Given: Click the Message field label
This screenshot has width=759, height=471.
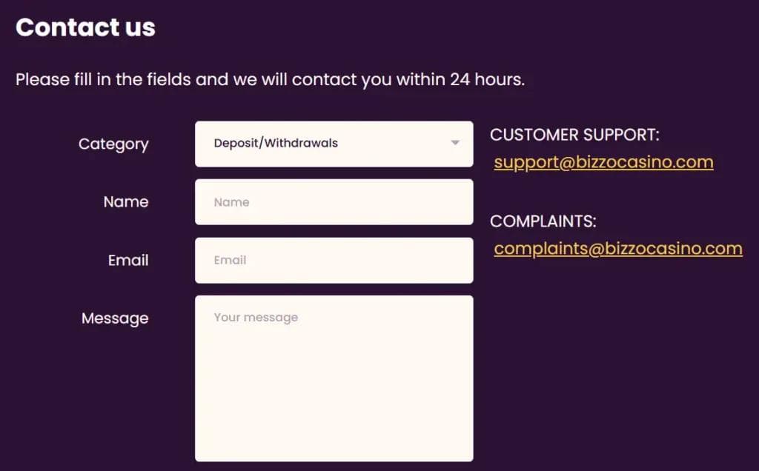Looking at the screenshot, I should (115, 318).
